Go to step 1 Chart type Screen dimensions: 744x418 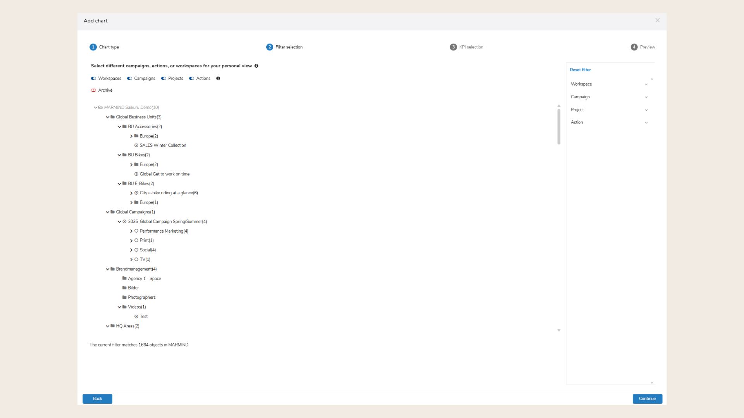93,47
